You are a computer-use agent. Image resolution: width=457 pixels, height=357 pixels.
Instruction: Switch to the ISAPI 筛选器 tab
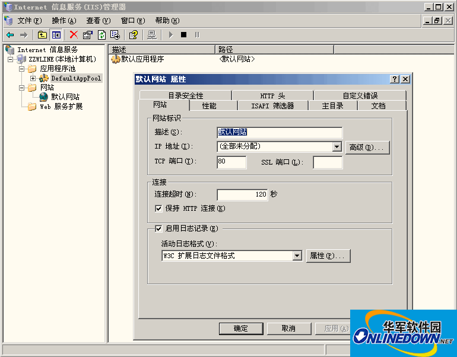pyautogui.click(x=272, y=106)
